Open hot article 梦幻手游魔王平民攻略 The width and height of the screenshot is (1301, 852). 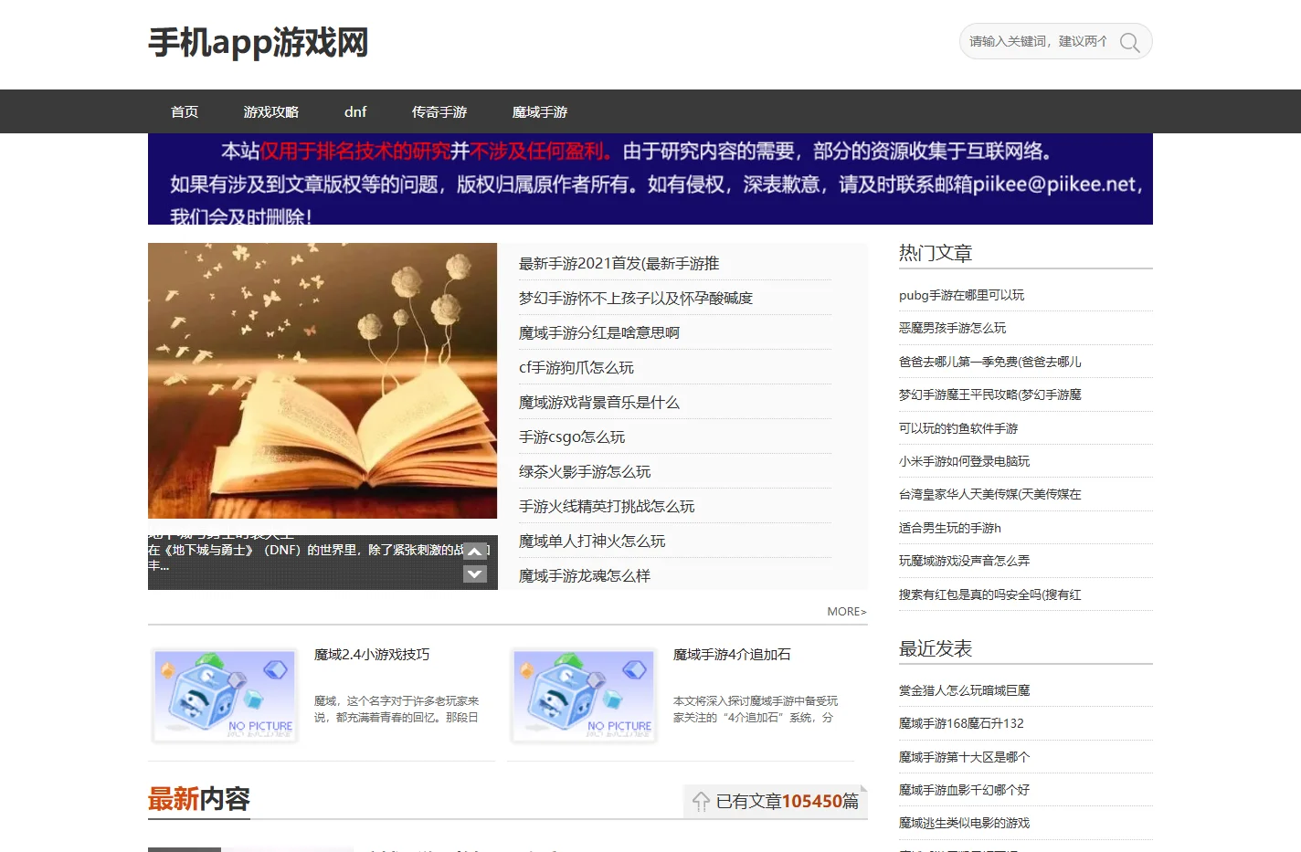[990, 394]
